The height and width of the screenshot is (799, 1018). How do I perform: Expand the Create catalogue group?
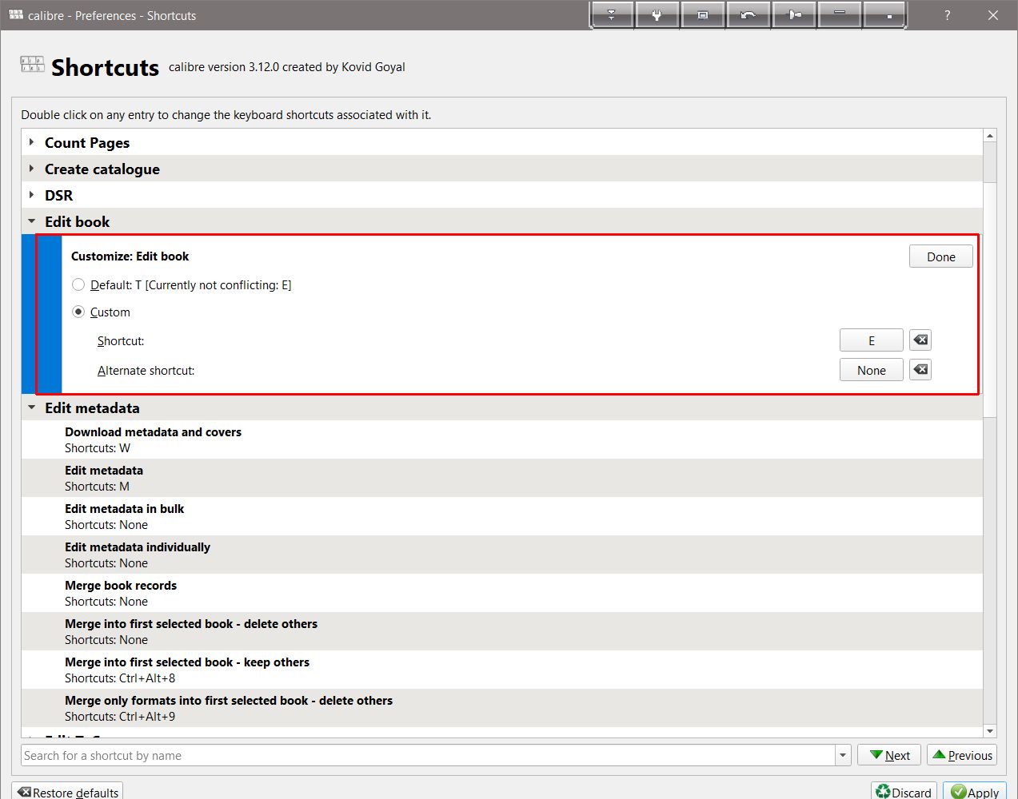tap(31, 169)
